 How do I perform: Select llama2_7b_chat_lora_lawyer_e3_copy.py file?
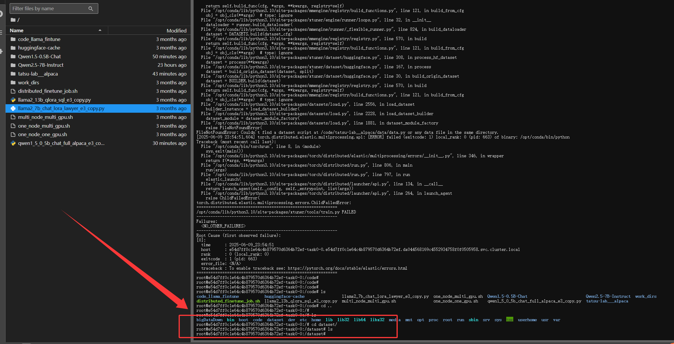pyautogui.click(x=61, y=108)
